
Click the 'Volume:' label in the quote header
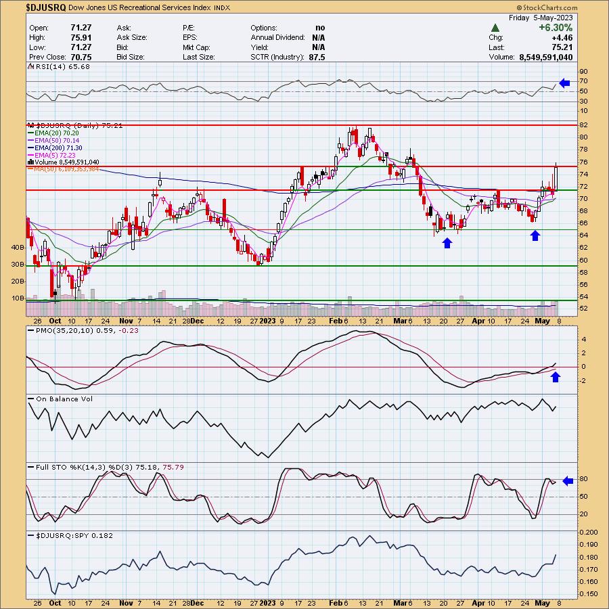pos(502,57)
